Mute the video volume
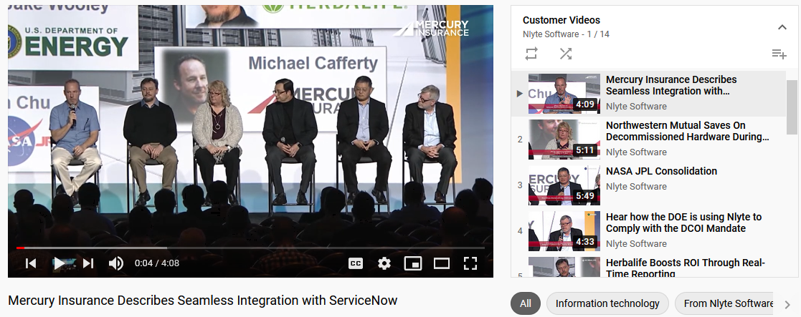The image size is (801, 317). tap(116, 263)
